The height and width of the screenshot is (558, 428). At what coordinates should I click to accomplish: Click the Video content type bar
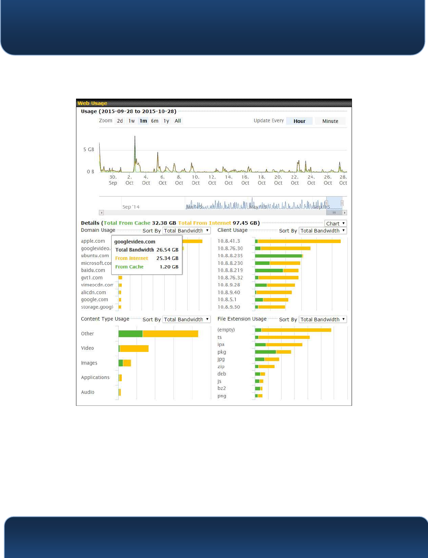(133, 348)
